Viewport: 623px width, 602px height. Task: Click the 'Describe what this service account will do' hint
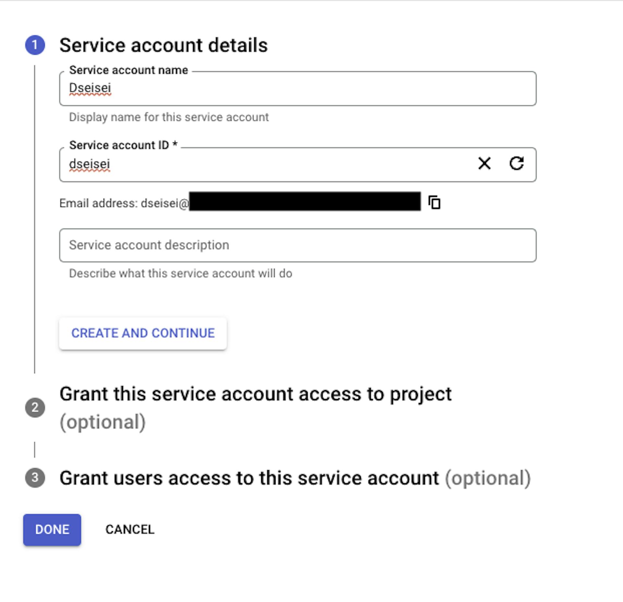click(x=180, y=273)
